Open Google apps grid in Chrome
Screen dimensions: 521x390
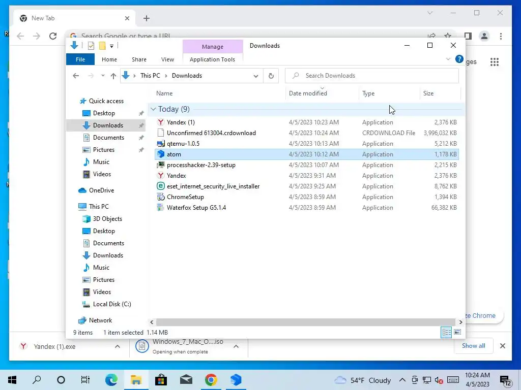pyautogui.click(x=495, y=61)
